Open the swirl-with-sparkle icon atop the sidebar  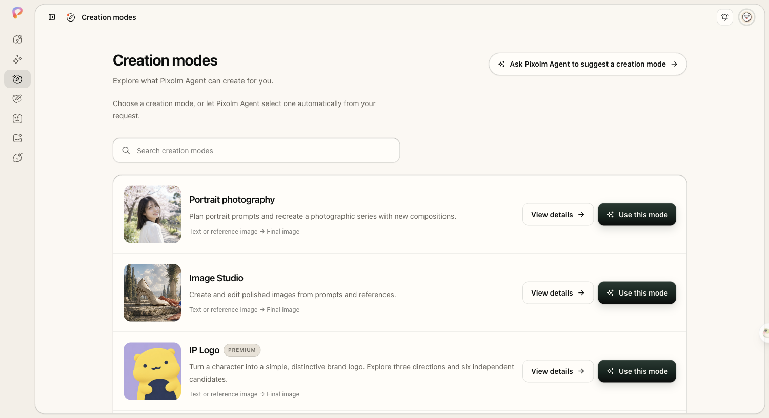[x=17, y=39]
